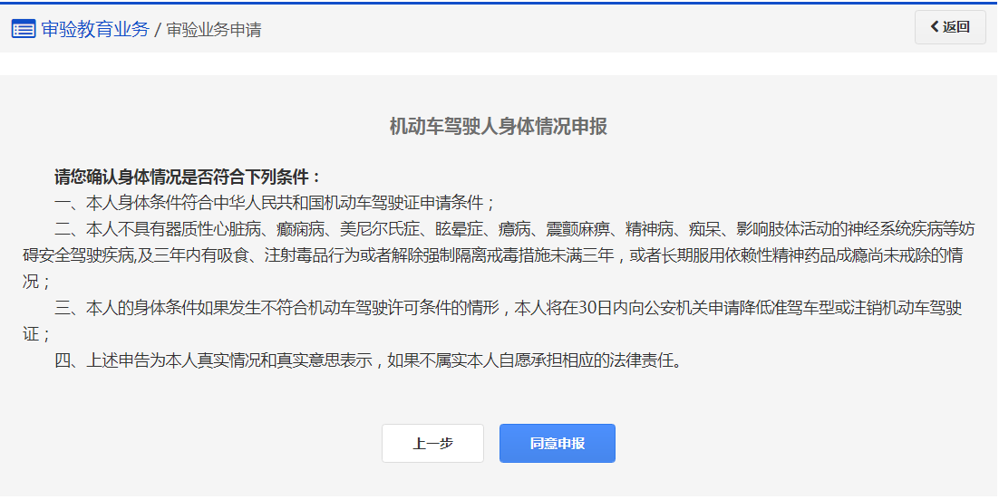999x499 pixels.
Task: Click the trailing 证； line of clause 三
Action: point(37,334)
